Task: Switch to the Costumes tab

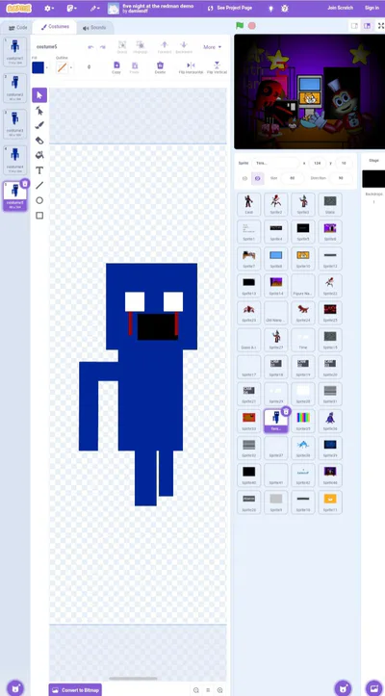Action: click(x=55, y=27)
